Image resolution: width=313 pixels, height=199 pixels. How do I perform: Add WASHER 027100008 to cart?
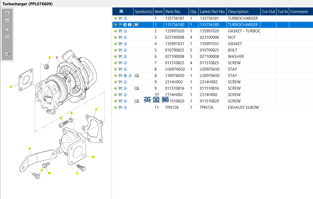[x=120, y=57]
